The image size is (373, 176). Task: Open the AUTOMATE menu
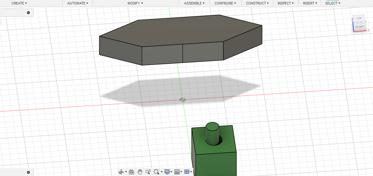(78, 3)
